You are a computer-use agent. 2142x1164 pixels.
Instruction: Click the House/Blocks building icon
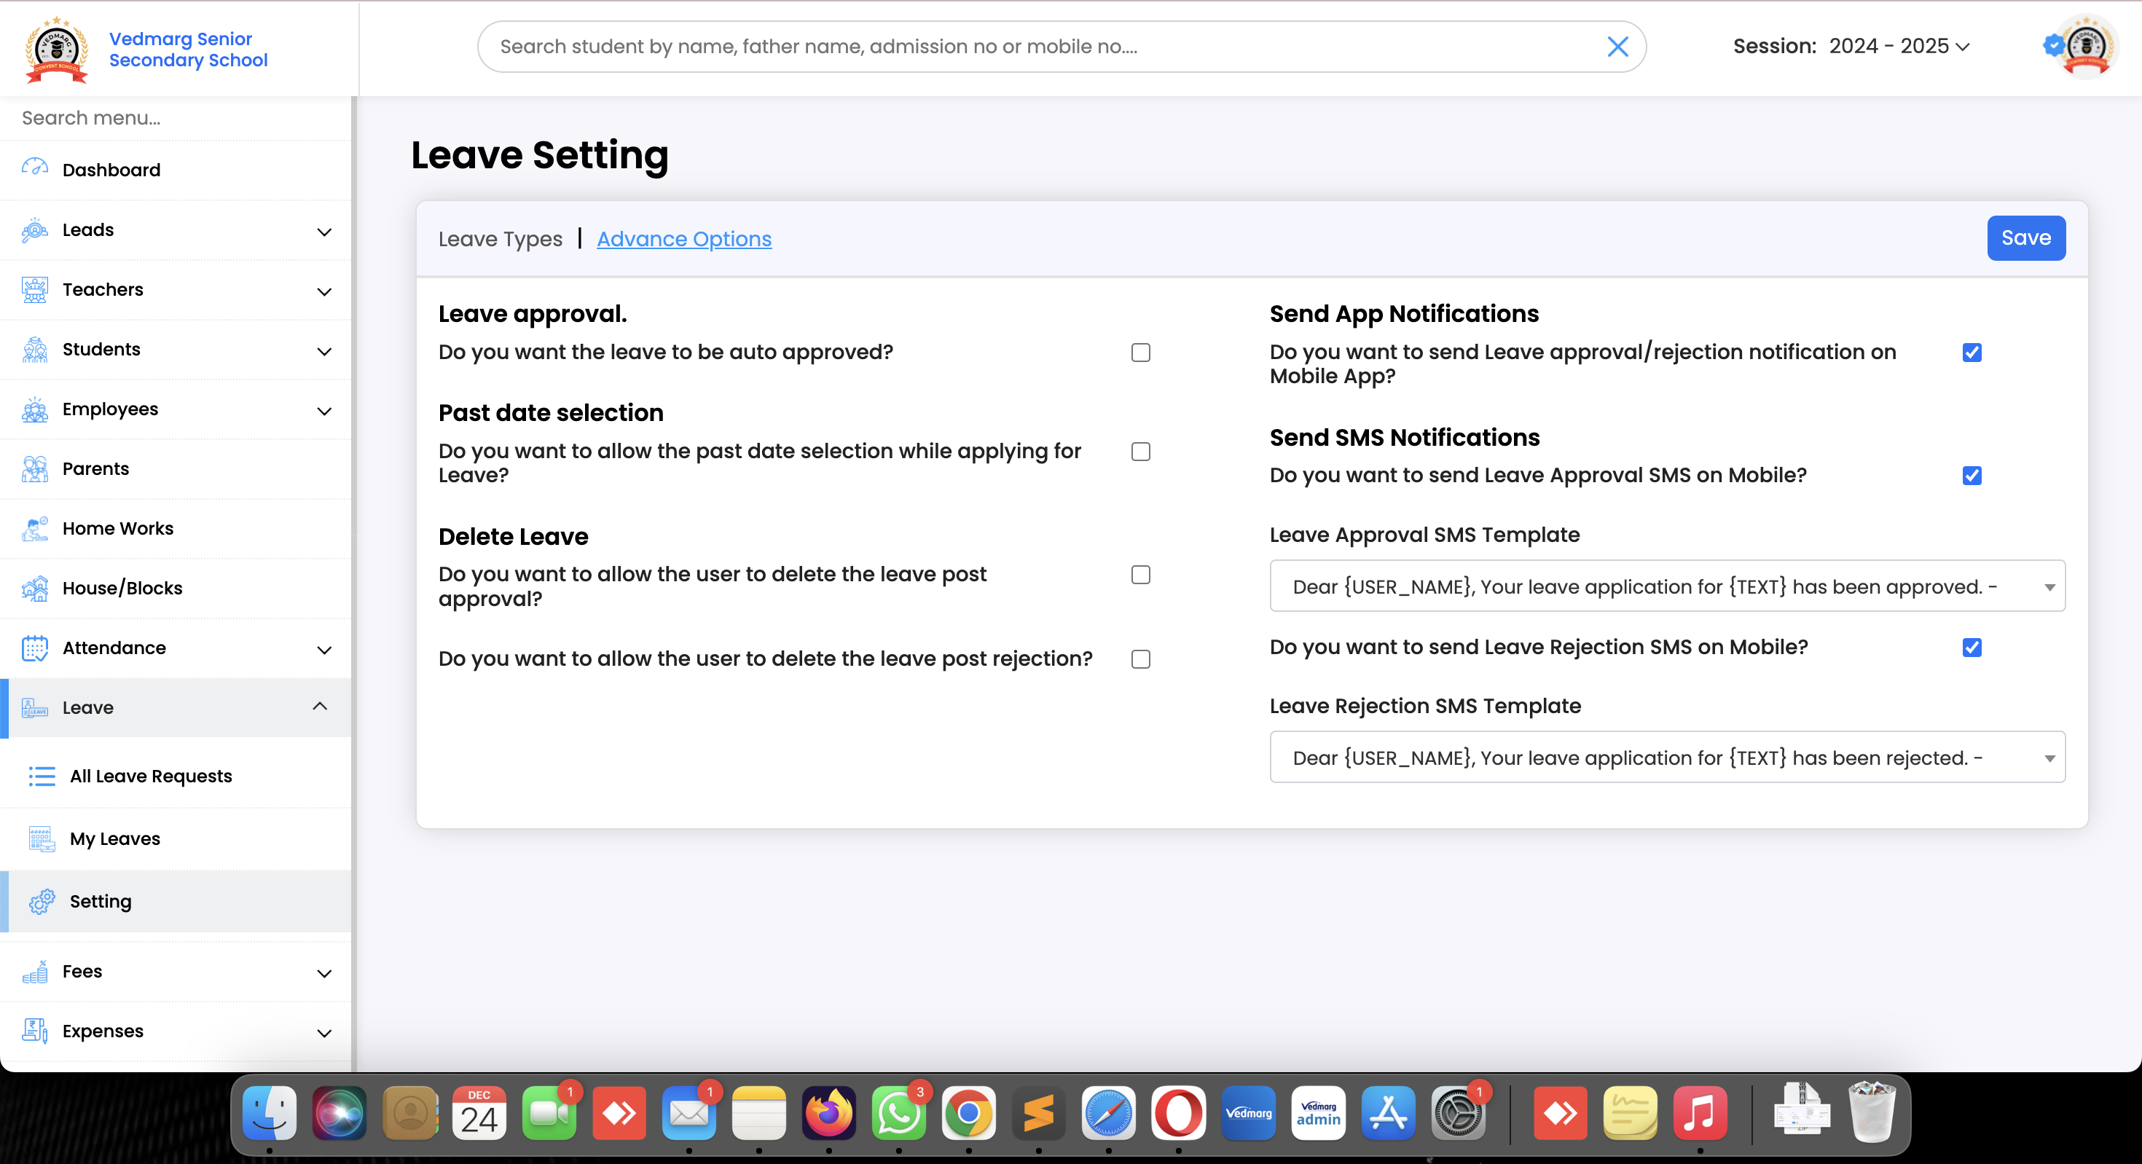pyautogui.click(x=34, y=588)
